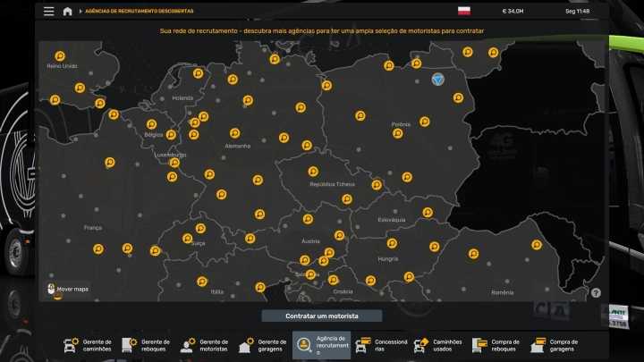Click the França country label
The width and height of the screenshot is (644, 362).
(x=93, y=227)
